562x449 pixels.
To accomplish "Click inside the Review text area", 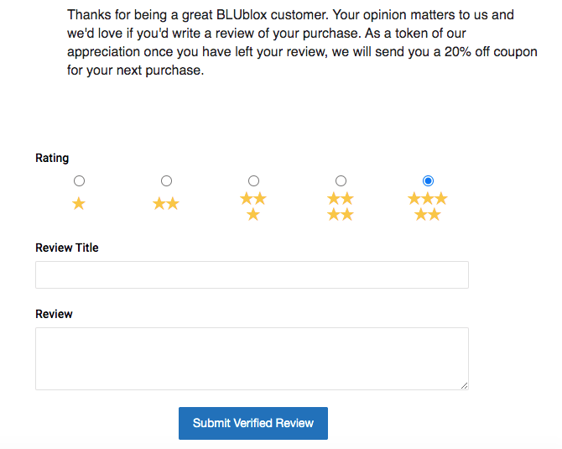I will coord(252,358).
